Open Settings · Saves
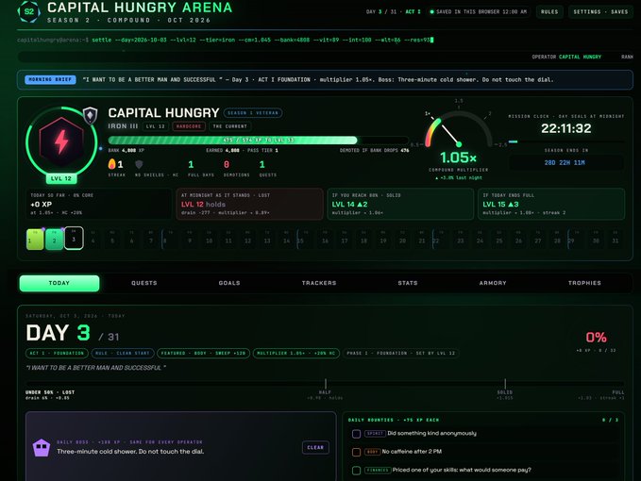 (x=600, y=12)
